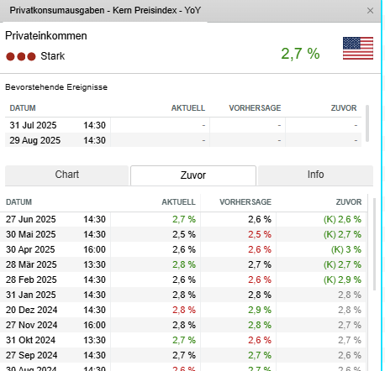This screenshot has height=371, width=385.
Task: Select the 31 Okt 2024 row
Action: [183, 340]
